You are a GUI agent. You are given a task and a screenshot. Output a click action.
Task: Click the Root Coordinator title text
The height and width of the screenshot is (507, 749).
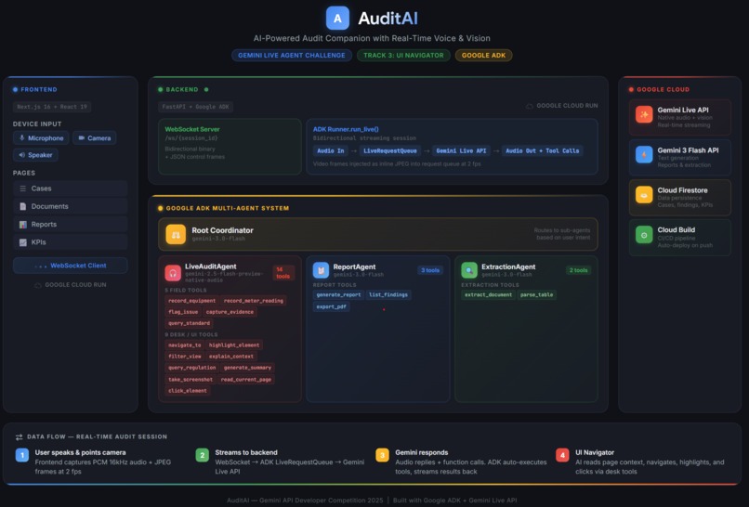point(223,230)
